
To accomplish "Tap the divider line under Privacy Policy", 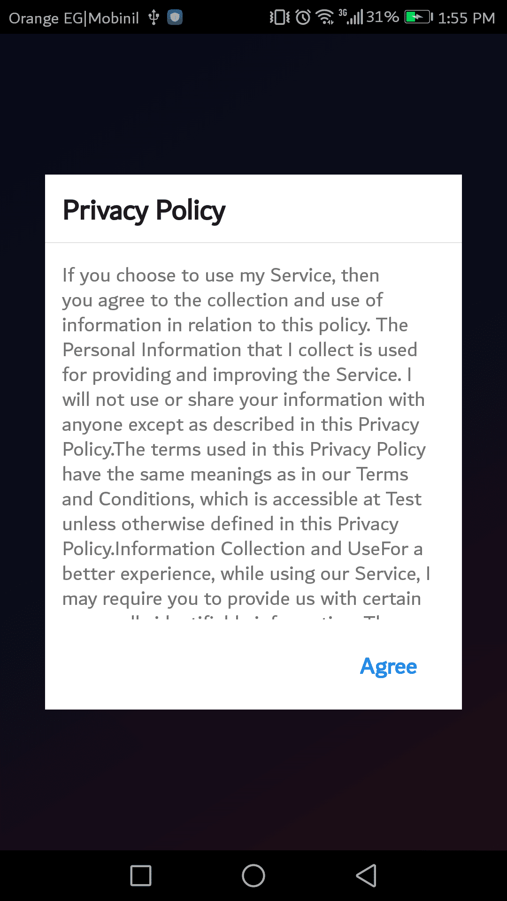I will click(x=253, y=243).
